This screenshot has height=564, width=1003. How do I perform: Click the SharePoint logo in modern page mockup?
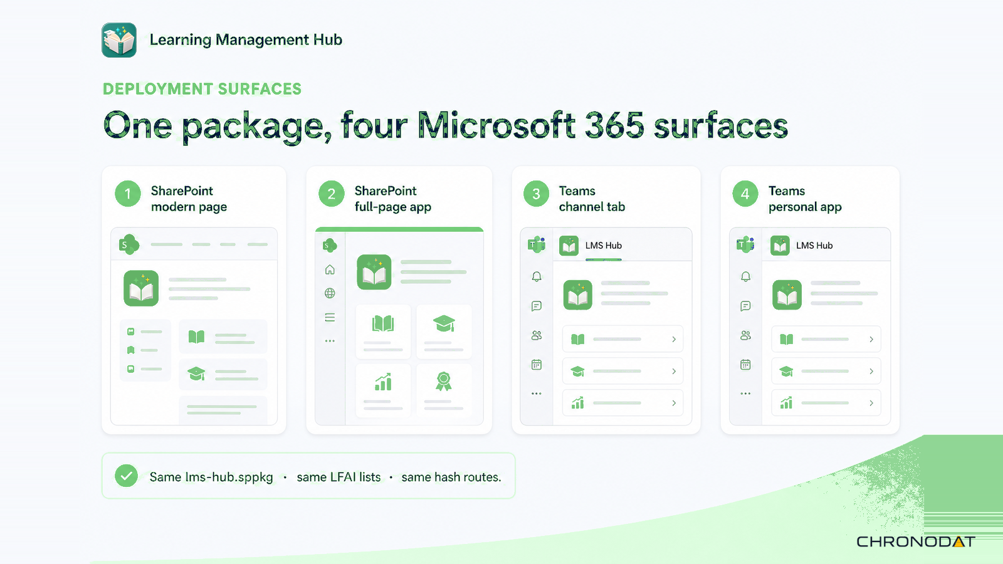[x=129, y=244]
